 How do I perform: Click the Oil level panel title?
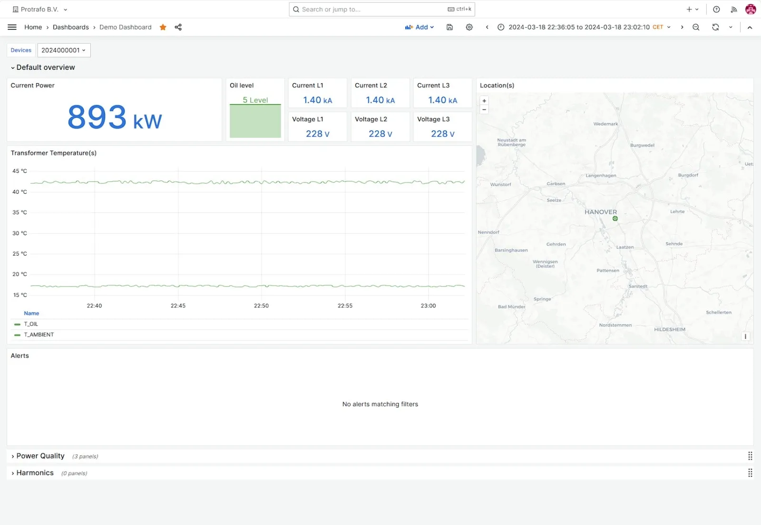pyautogui.click(x=242, y=86)
